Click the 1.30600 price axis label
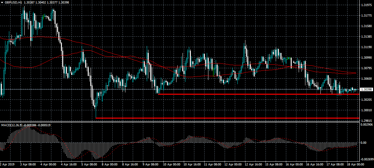The width and height of the screenshot is (374, 168). [366, 78]
